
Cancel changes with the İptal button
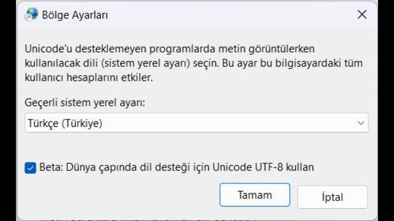pos(332,196)
